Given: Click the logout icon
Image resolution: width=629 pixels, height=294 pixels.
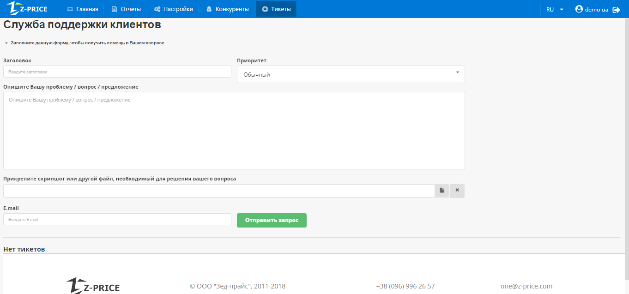Looking at the screenshot, I should click(x=616, y=10).
